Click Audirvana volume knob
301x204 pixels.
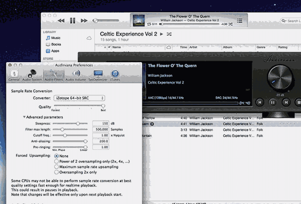[x=280, y=77]
